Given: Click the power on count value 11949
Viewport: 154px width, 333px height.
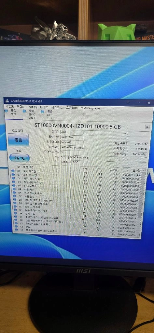Looking at the screenshot, I should pyautogui.click(x=137, y=149).
